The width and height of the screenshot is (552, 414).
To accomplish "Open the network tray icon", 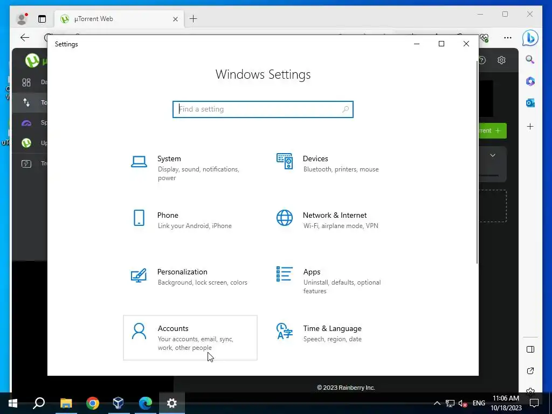I will [450, 403].
